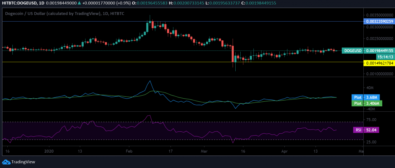395x168 pixels.
Task: Click the Feb date axis label
Action: click(129, 152)
